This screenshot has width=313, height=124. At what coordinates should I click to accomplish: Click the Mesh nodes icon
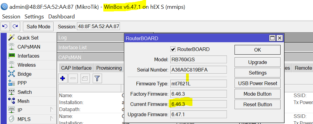click(x=12, y=101)
